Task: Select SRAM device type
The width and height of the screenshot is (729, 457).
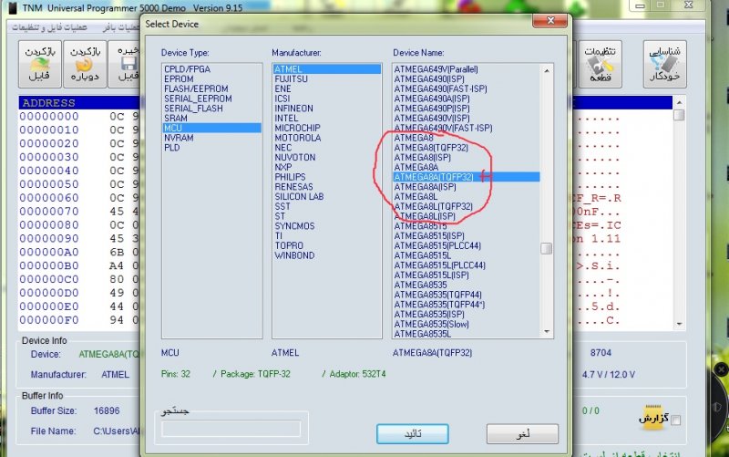Action: pyautogui.click(x=176, y=118)
